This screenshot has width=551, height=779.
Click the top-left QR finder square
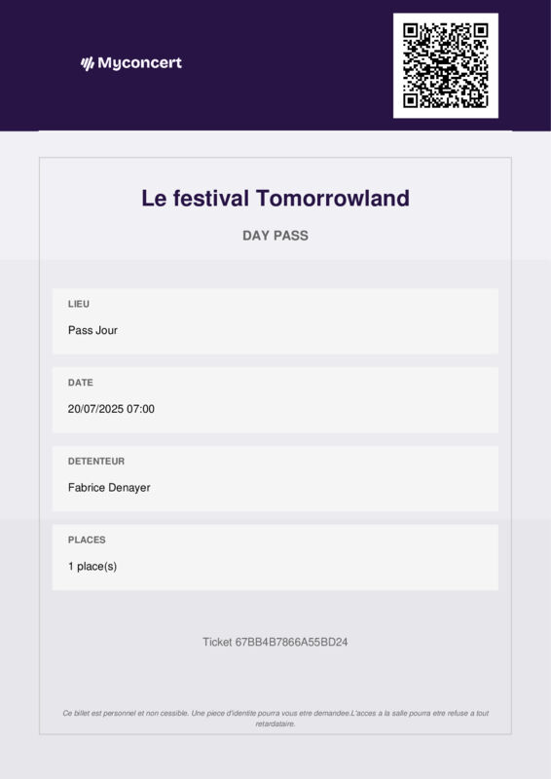(x=411, y=31)
